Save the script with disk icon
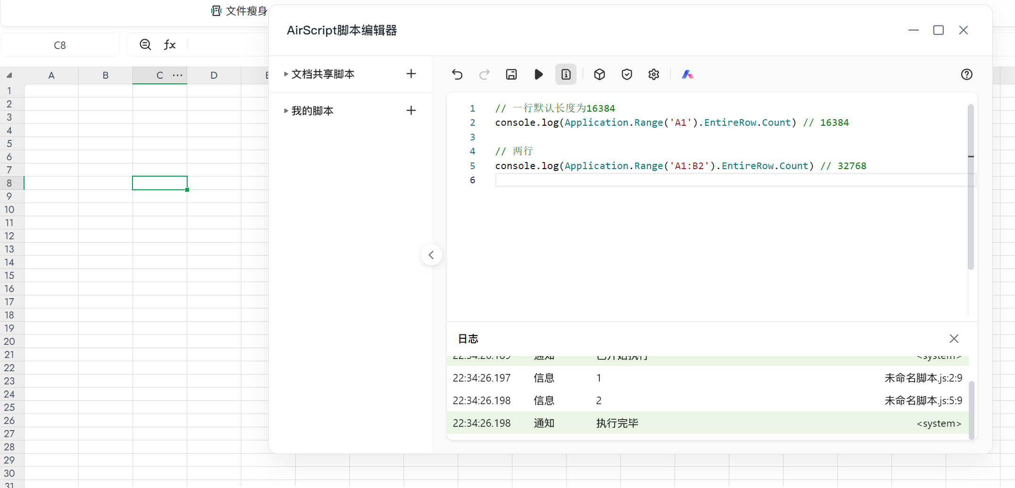Viewport: 1015px width, 488px height. (x=511, y=74)
